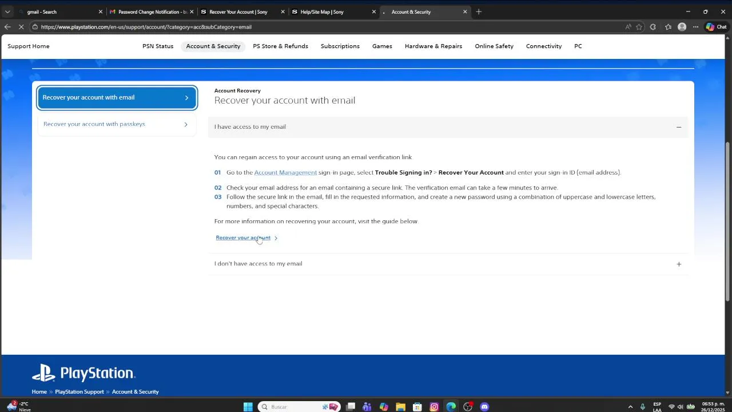Open Connectivity menu item

544,46
